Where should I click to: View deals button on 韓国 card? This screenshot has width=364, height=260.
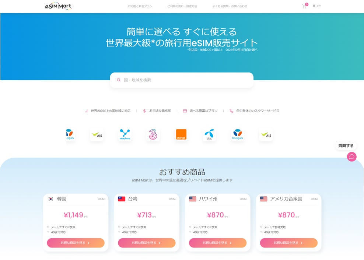[x=76, y=243]
